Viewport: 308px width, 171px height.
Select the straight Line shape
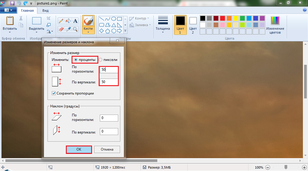102,19
